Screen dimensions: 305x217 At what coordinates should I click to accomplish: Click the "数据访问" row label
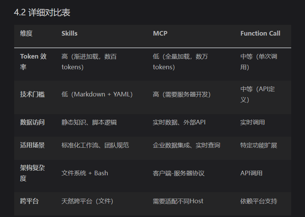tap(32, 122)
